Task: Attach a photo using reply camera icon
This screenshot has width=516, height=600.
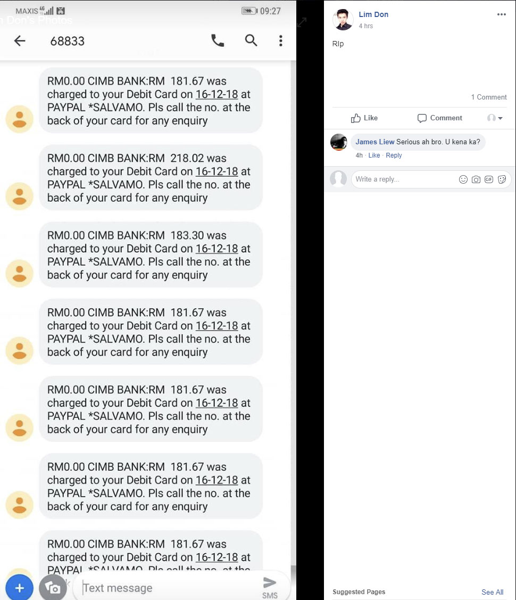Action: point(476,179)
